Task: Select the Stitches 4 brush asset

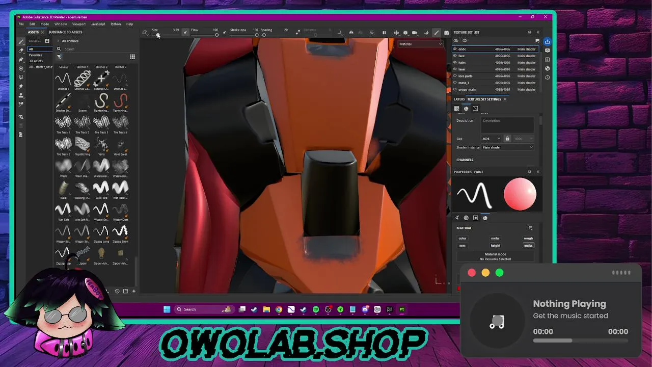Action: (x=63, y=80)
